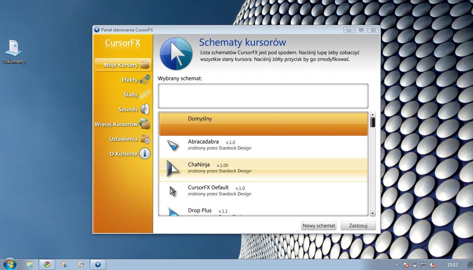Screen dimensions: 473x270
Task: Maximize the CursorFX control panel window
Action: [361, 30]
